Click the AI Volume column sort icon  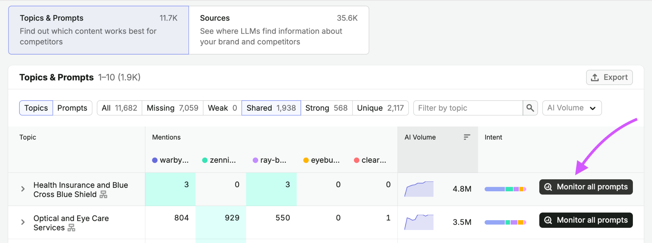(x=467, y=137)
